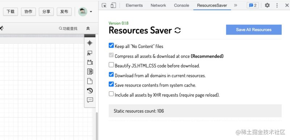Open DevTools more options menu
Viewport: 290px width, 140px height.
[x=277, y=5]
